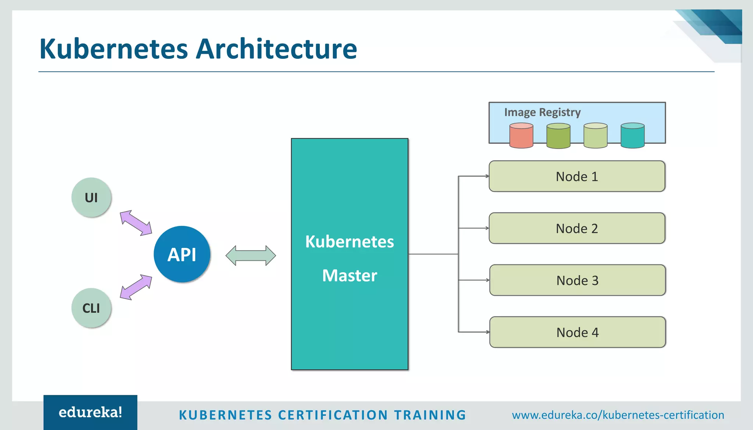Click the purple arrow between CLI and API

(136, 287)
